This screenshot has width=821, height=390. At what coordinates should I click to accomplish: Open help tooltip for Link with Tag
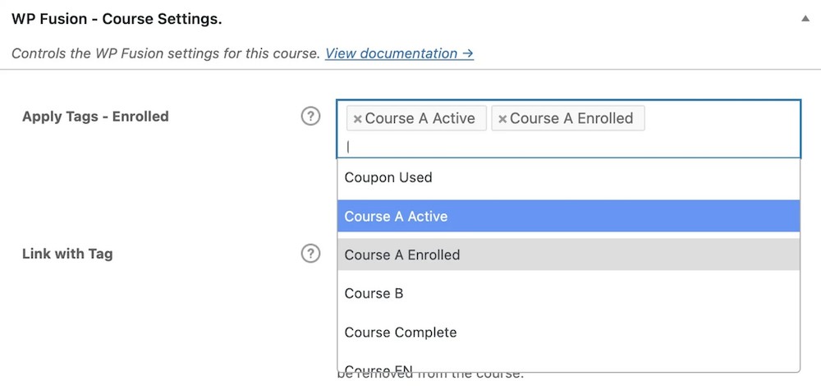click(310, 254)
